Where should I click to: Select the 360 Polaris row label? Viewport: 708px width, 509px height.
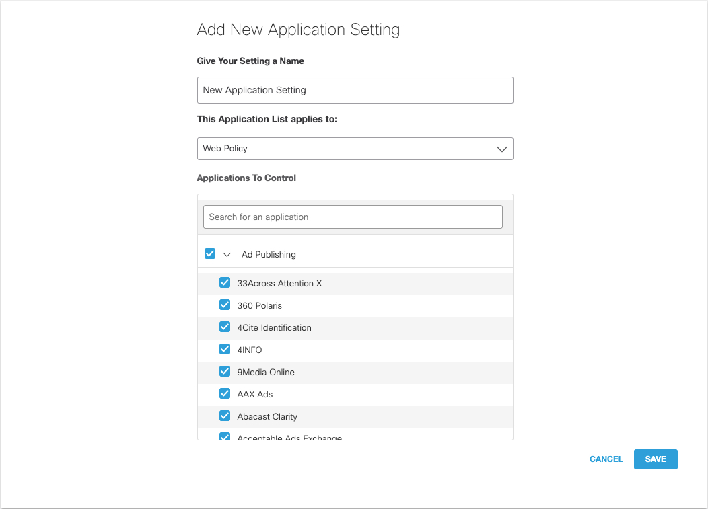pos(260,305)
